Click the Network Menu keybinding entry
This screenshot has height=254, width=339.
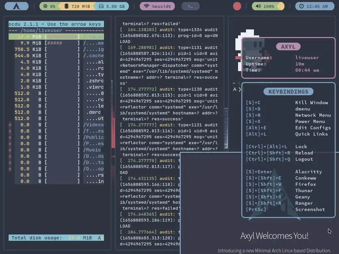(313, 115)
